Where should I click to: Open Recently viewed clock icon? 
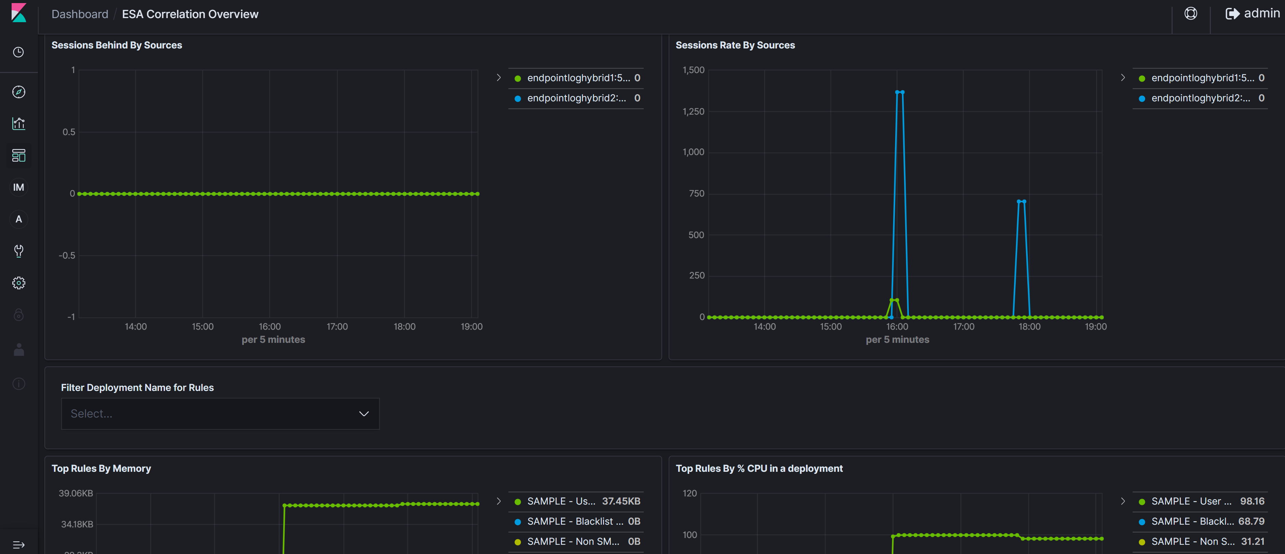pyautogui.click(x=18, y=52)
